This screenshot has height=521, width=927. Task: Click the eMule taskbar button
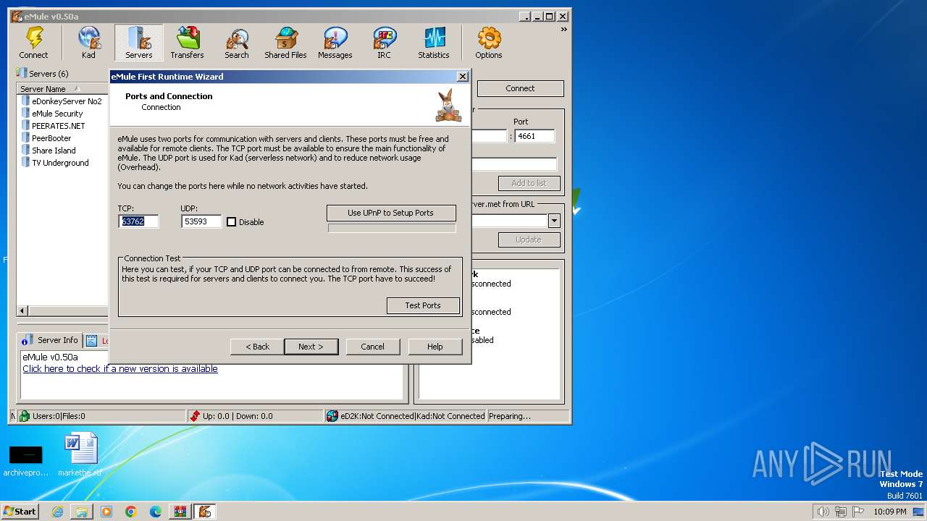[205, 512]
